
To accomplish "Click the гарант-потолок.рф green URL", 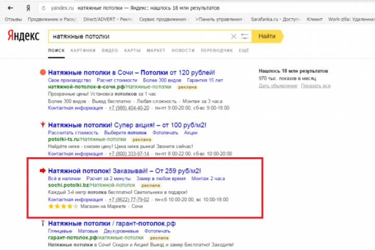I will tap(96, 238).
